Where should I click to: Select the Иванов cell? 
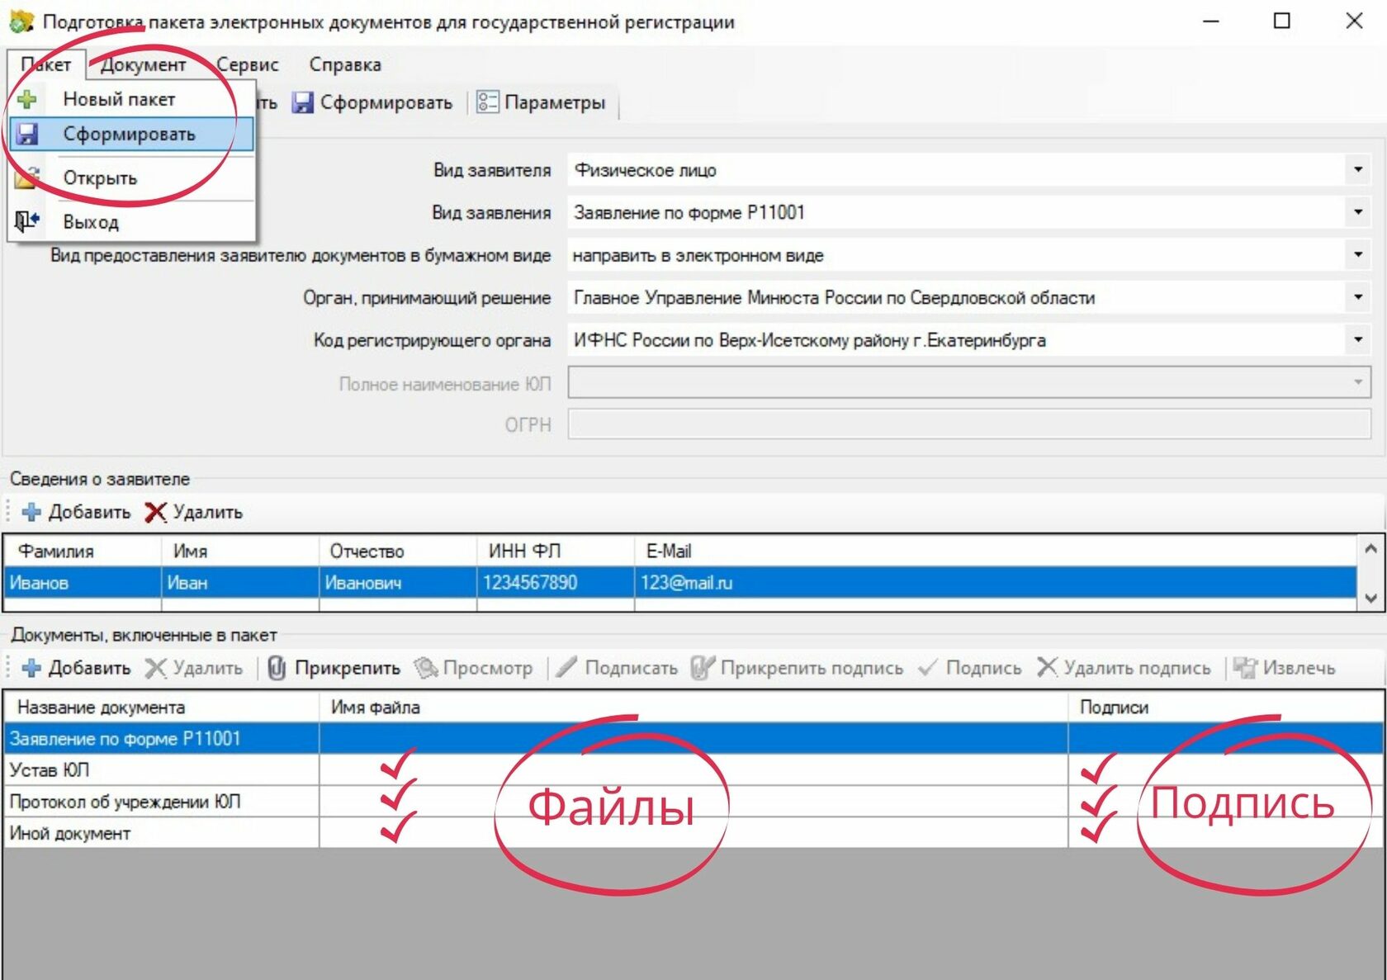point(83,582)
